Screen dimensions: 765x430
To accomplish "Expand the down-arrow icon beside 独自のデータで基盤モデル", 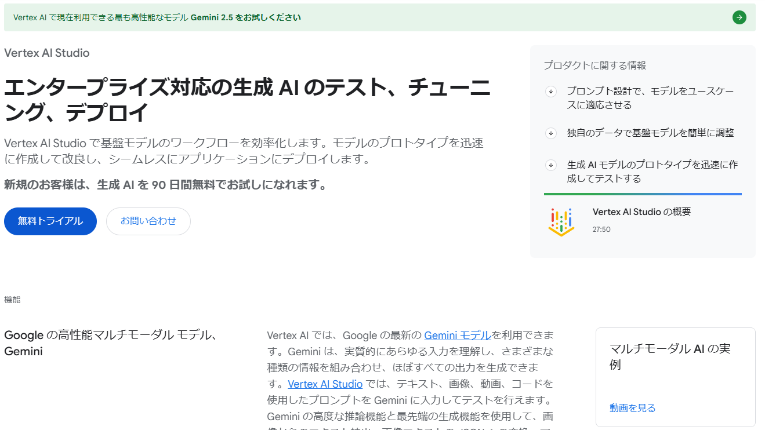I will click(551, 133).
